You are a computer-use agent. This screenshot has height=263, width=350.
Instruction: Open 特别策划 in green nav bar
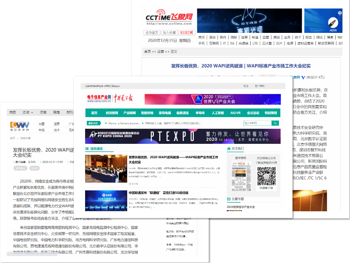(x=271, y=113)
